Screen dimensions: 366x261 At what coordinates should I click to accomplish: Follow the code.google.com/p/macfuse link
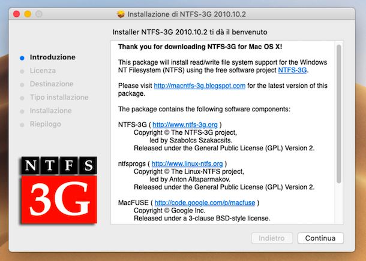click(205, 203)
